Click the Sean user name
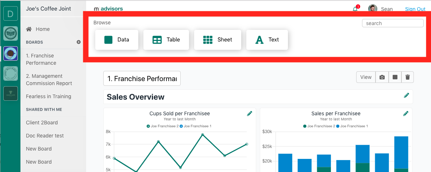The height and width of the screenshot is (172, 431). [387, 9]
